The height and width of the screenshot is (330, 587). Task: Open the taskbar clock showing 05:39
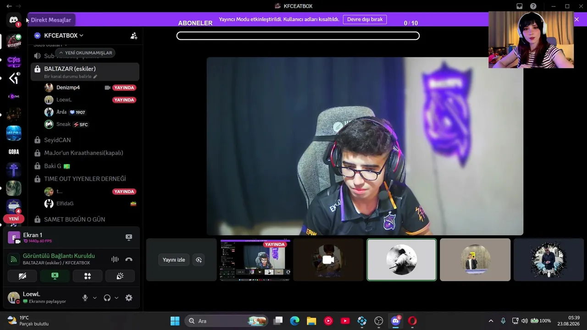tap(568, 321)
